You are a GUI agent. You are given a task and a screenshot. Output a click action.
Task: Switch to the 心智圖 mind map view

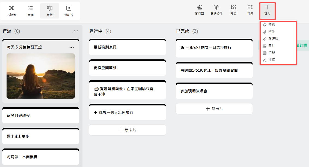(11, 11)
